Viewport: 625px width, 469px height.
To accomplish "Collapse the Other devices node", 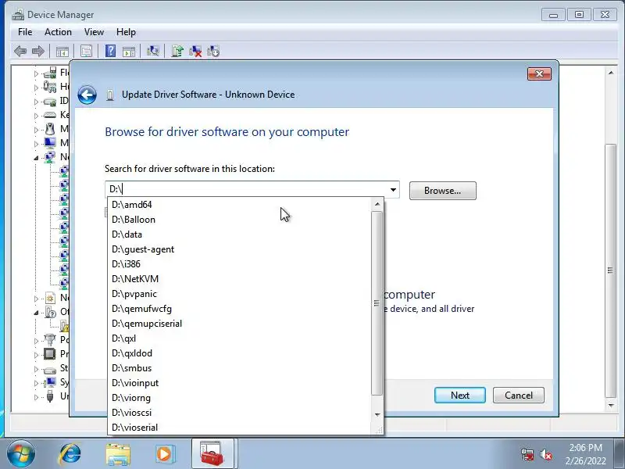I will [x=36, y=313].
